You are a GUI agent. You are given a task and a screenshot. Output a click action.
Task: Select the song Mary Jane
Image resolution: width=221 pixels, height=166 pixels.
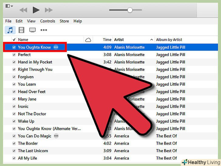pos(27,99)
